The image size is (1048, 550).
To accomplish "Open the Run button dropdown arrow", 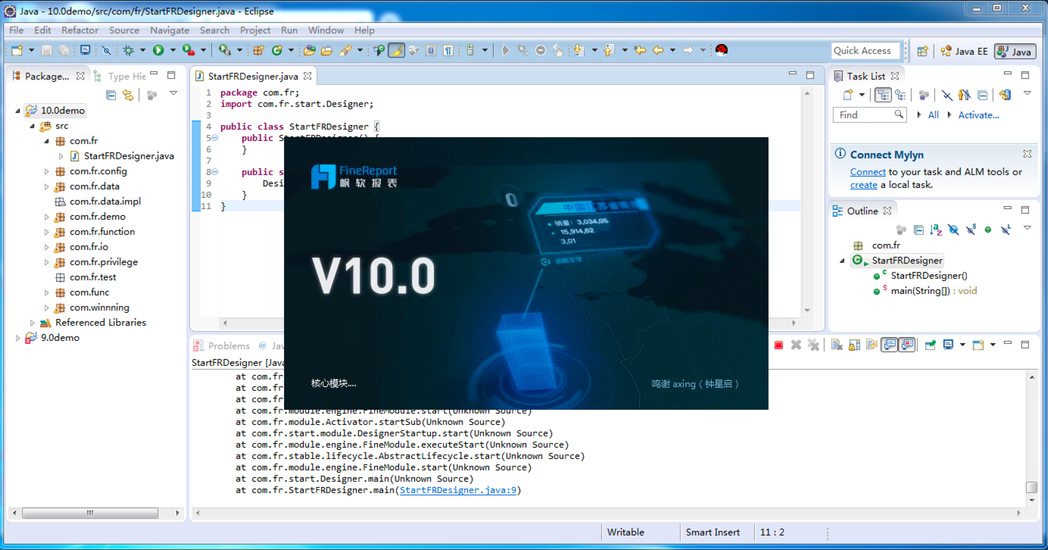I will [x=173, y=51].
